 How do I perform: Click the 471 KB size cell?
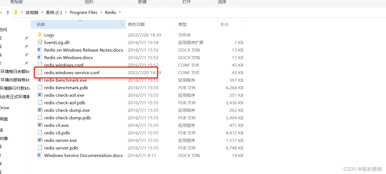(236, 125)
